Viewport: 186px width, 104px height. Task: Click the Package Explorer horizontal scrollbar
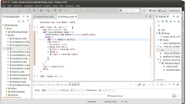pyautogui.click(x=12, y=97)
